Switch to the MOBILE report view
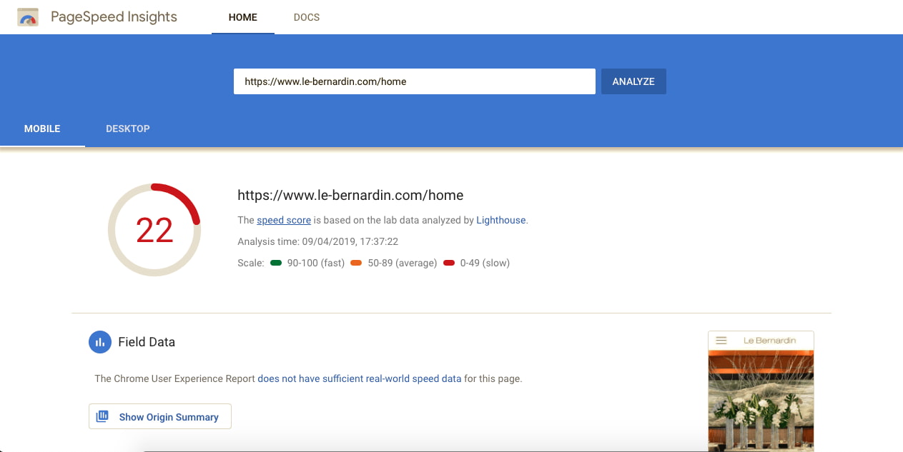This screenshot has height=452, width=903. 42,129
